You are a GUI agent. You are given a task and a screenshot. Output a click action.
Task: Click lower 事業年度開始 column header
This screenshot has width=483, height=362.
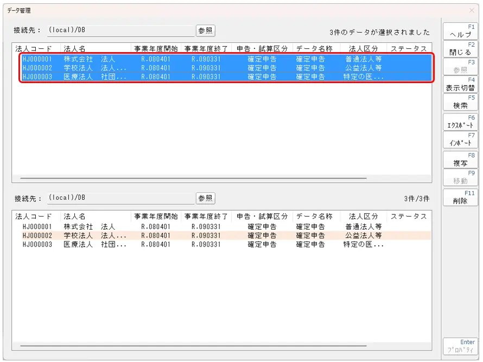coord(156,217)
